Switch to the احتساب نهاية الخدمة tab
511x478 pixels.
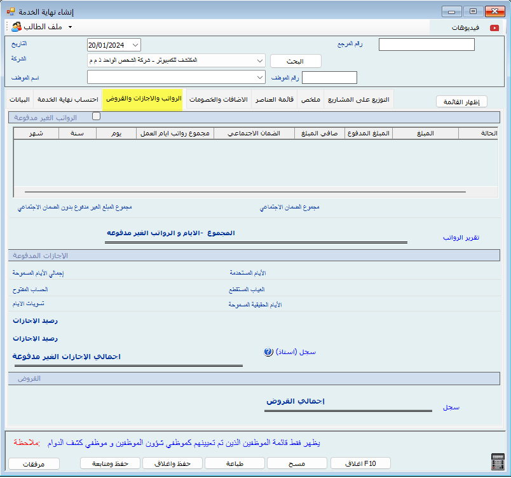point(67,100)
